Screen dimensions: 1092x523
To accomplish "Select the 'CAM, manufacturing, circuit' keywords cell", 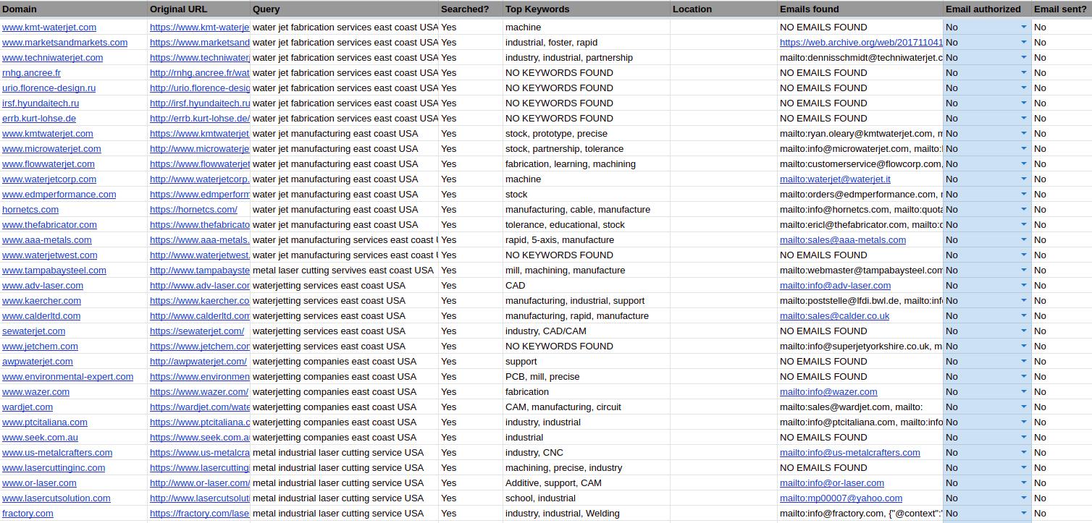I will pyautogui.click(x=587, y=407).
